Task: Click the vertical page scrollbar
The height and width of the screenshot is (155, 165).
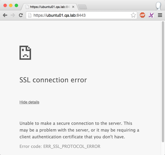Action: coord(163,82)
